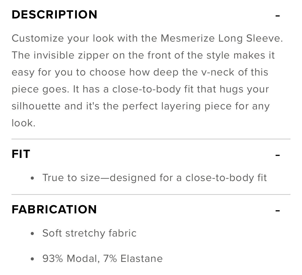This screenshot has height=275, width=302.
Task: Click 'Soft stretchy fabric' bullet item
Action: [89, 233]
